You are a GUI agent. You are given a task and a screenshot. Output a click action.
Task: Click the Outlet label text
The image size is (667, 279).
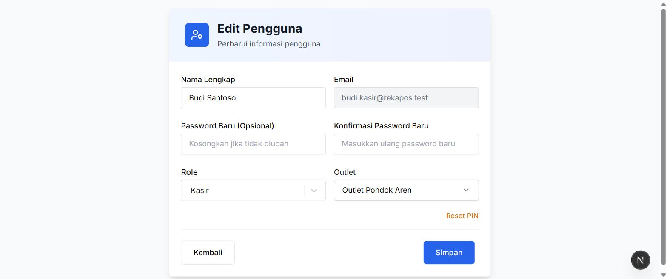(345, 172)
